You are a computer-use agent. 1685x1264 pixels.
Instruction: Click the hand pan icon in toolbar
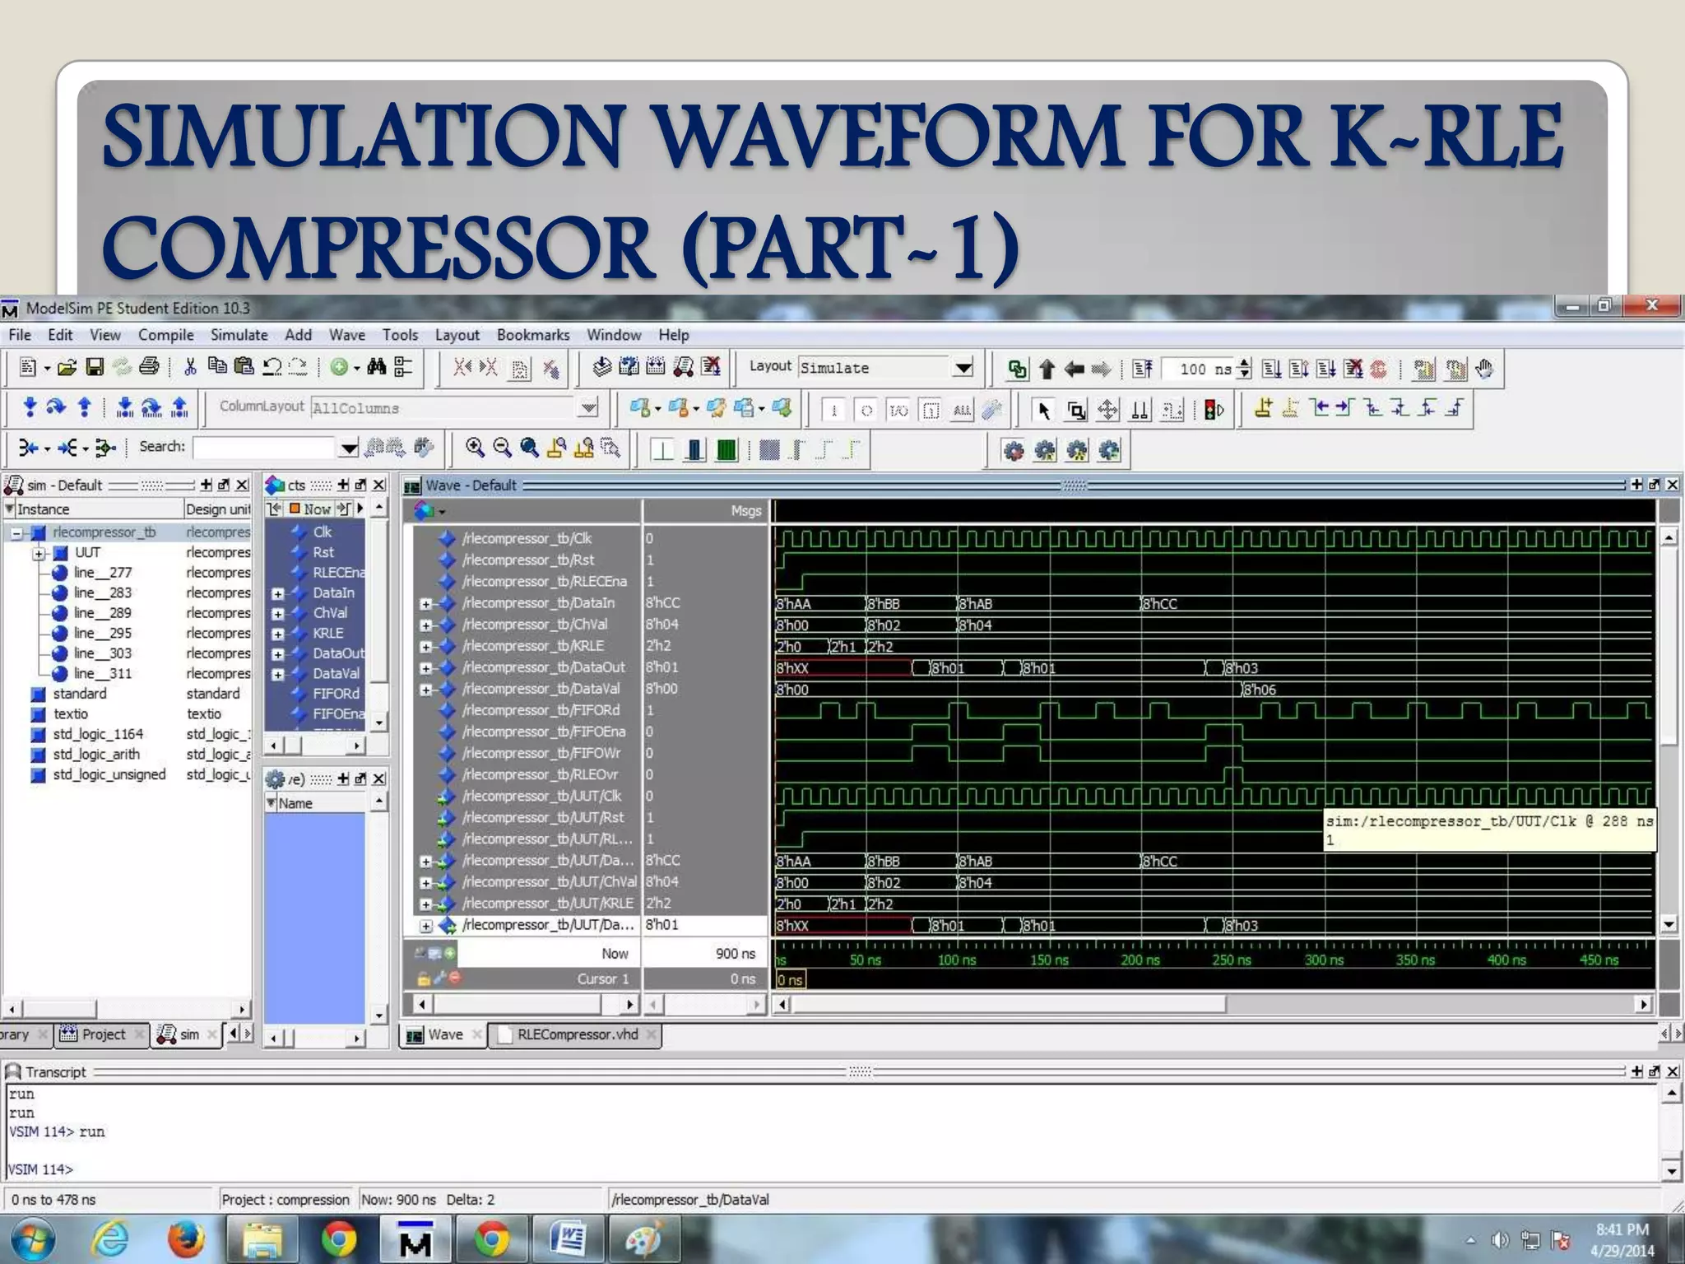[1485, 369]
